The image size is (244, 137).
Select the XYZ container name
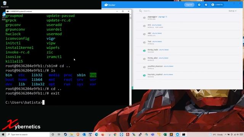pyautogui.click(x=149, y=25)
